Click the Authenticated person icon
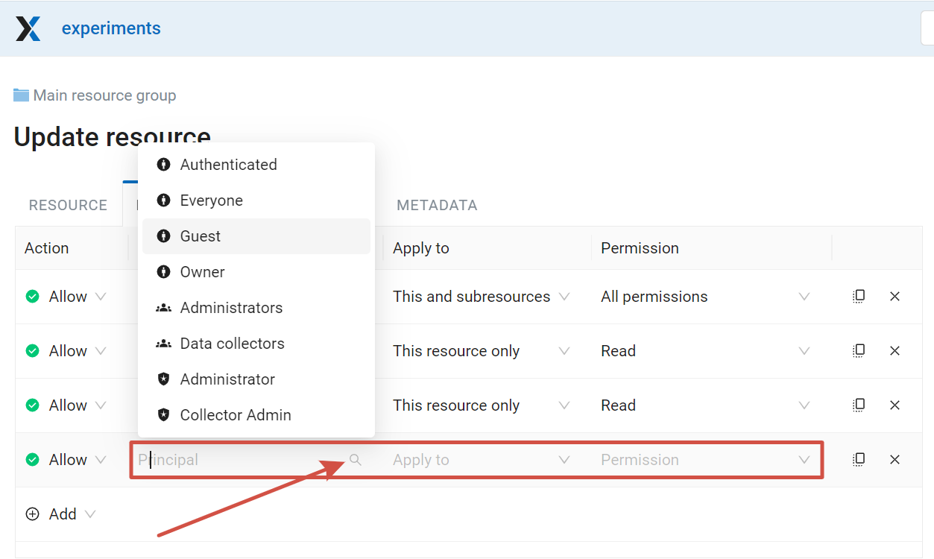This screenshot has height=559, width=934. (x=163, y=165)
